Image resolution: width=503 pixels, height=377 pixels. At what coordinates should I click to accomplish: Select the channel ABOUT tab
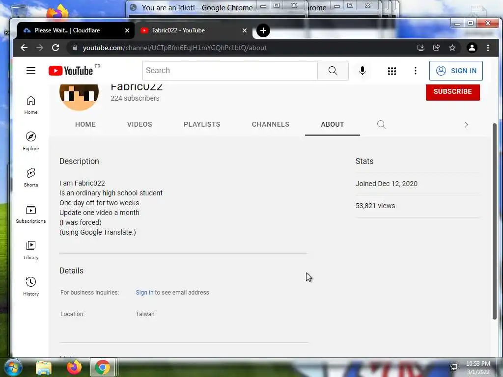[333, 124]
